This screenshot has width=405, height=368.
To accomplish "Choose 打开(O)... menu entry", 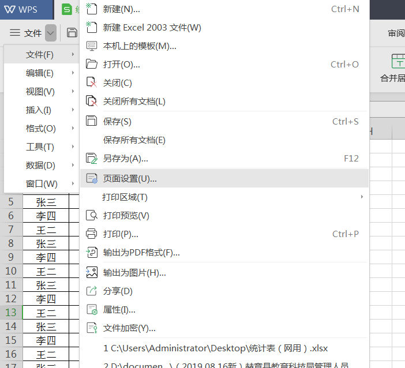I will coord(224,64).
